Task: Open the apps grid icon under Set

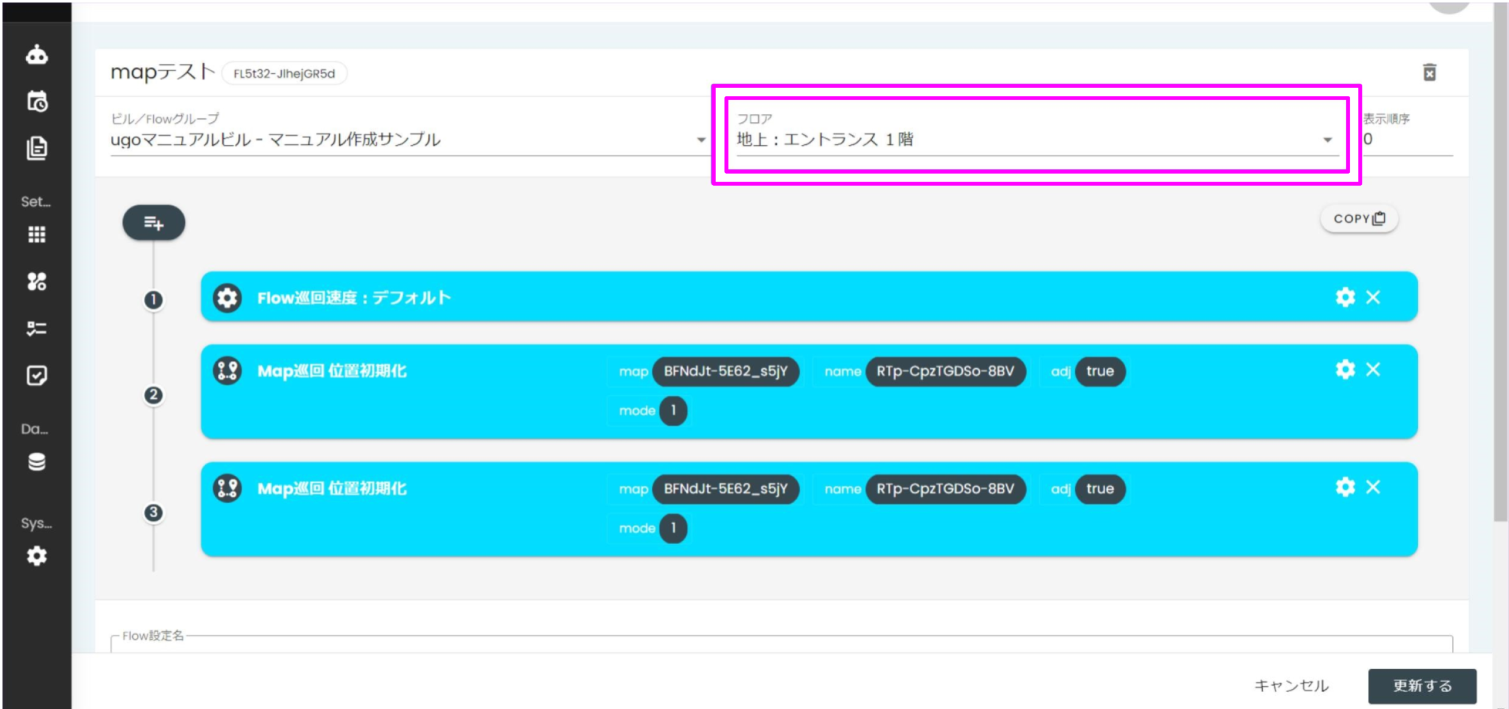Action: click(x=36, y=235)
